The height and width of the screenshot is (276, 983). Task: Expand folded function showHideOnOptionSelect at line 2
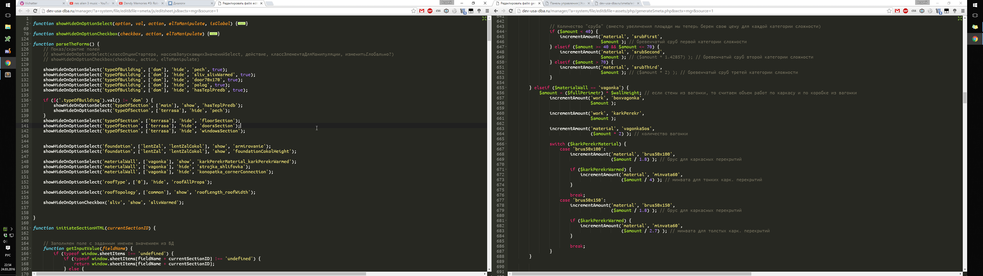tap(30, 24)
